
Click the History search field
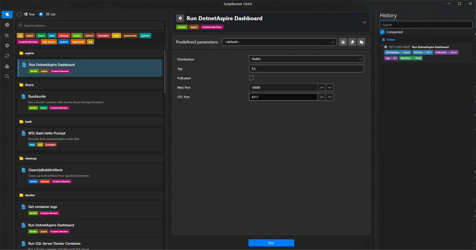click(x=426, y=25)
